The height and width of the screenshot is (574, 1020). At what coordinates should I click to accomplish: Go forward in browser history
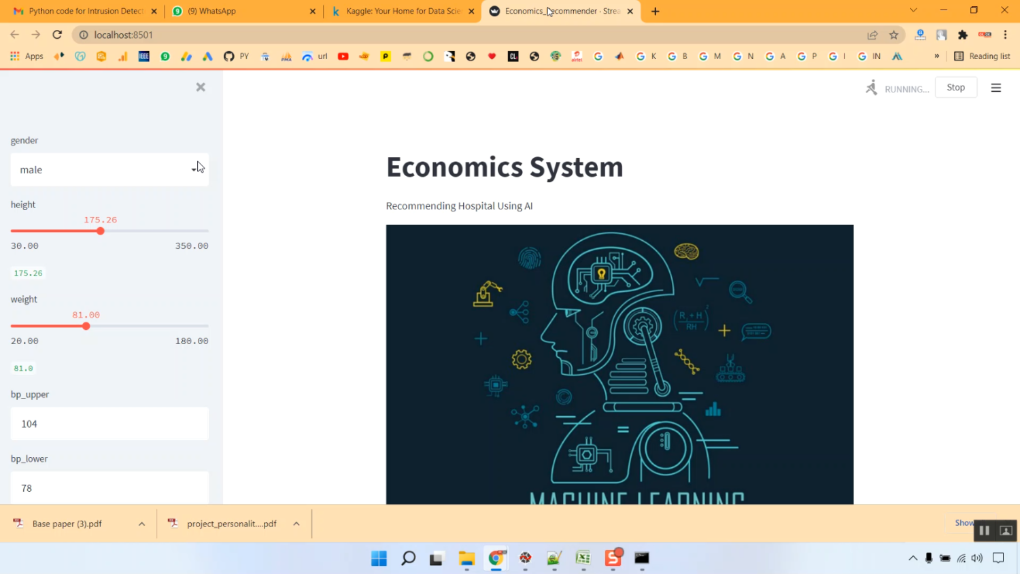(x=36, y=35)
